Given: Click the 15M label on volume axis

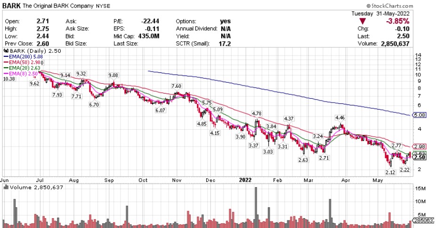Looking at the screenshot, I should (420, 189).
